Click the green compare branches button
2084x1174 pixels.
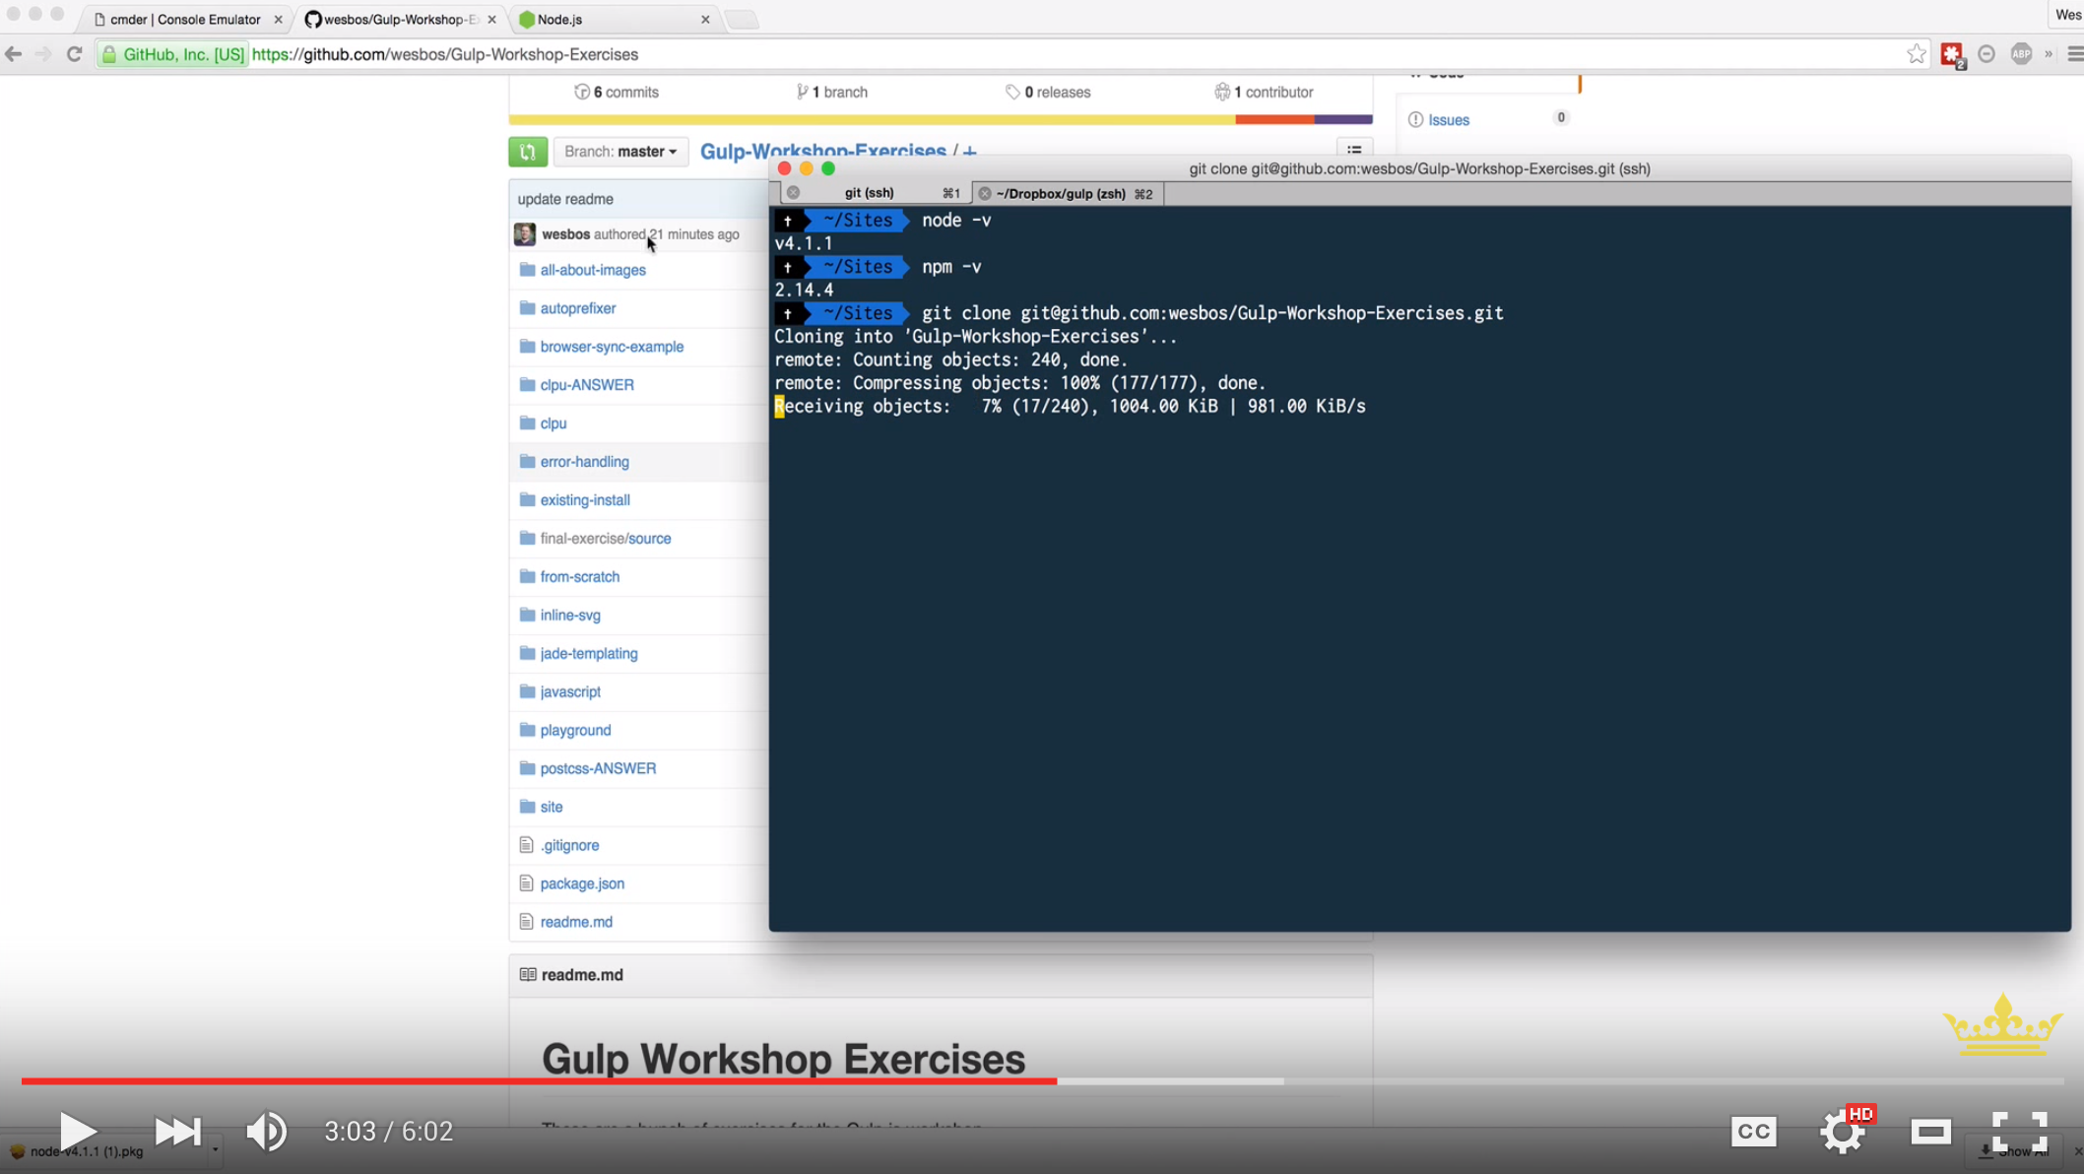(528, 152)
